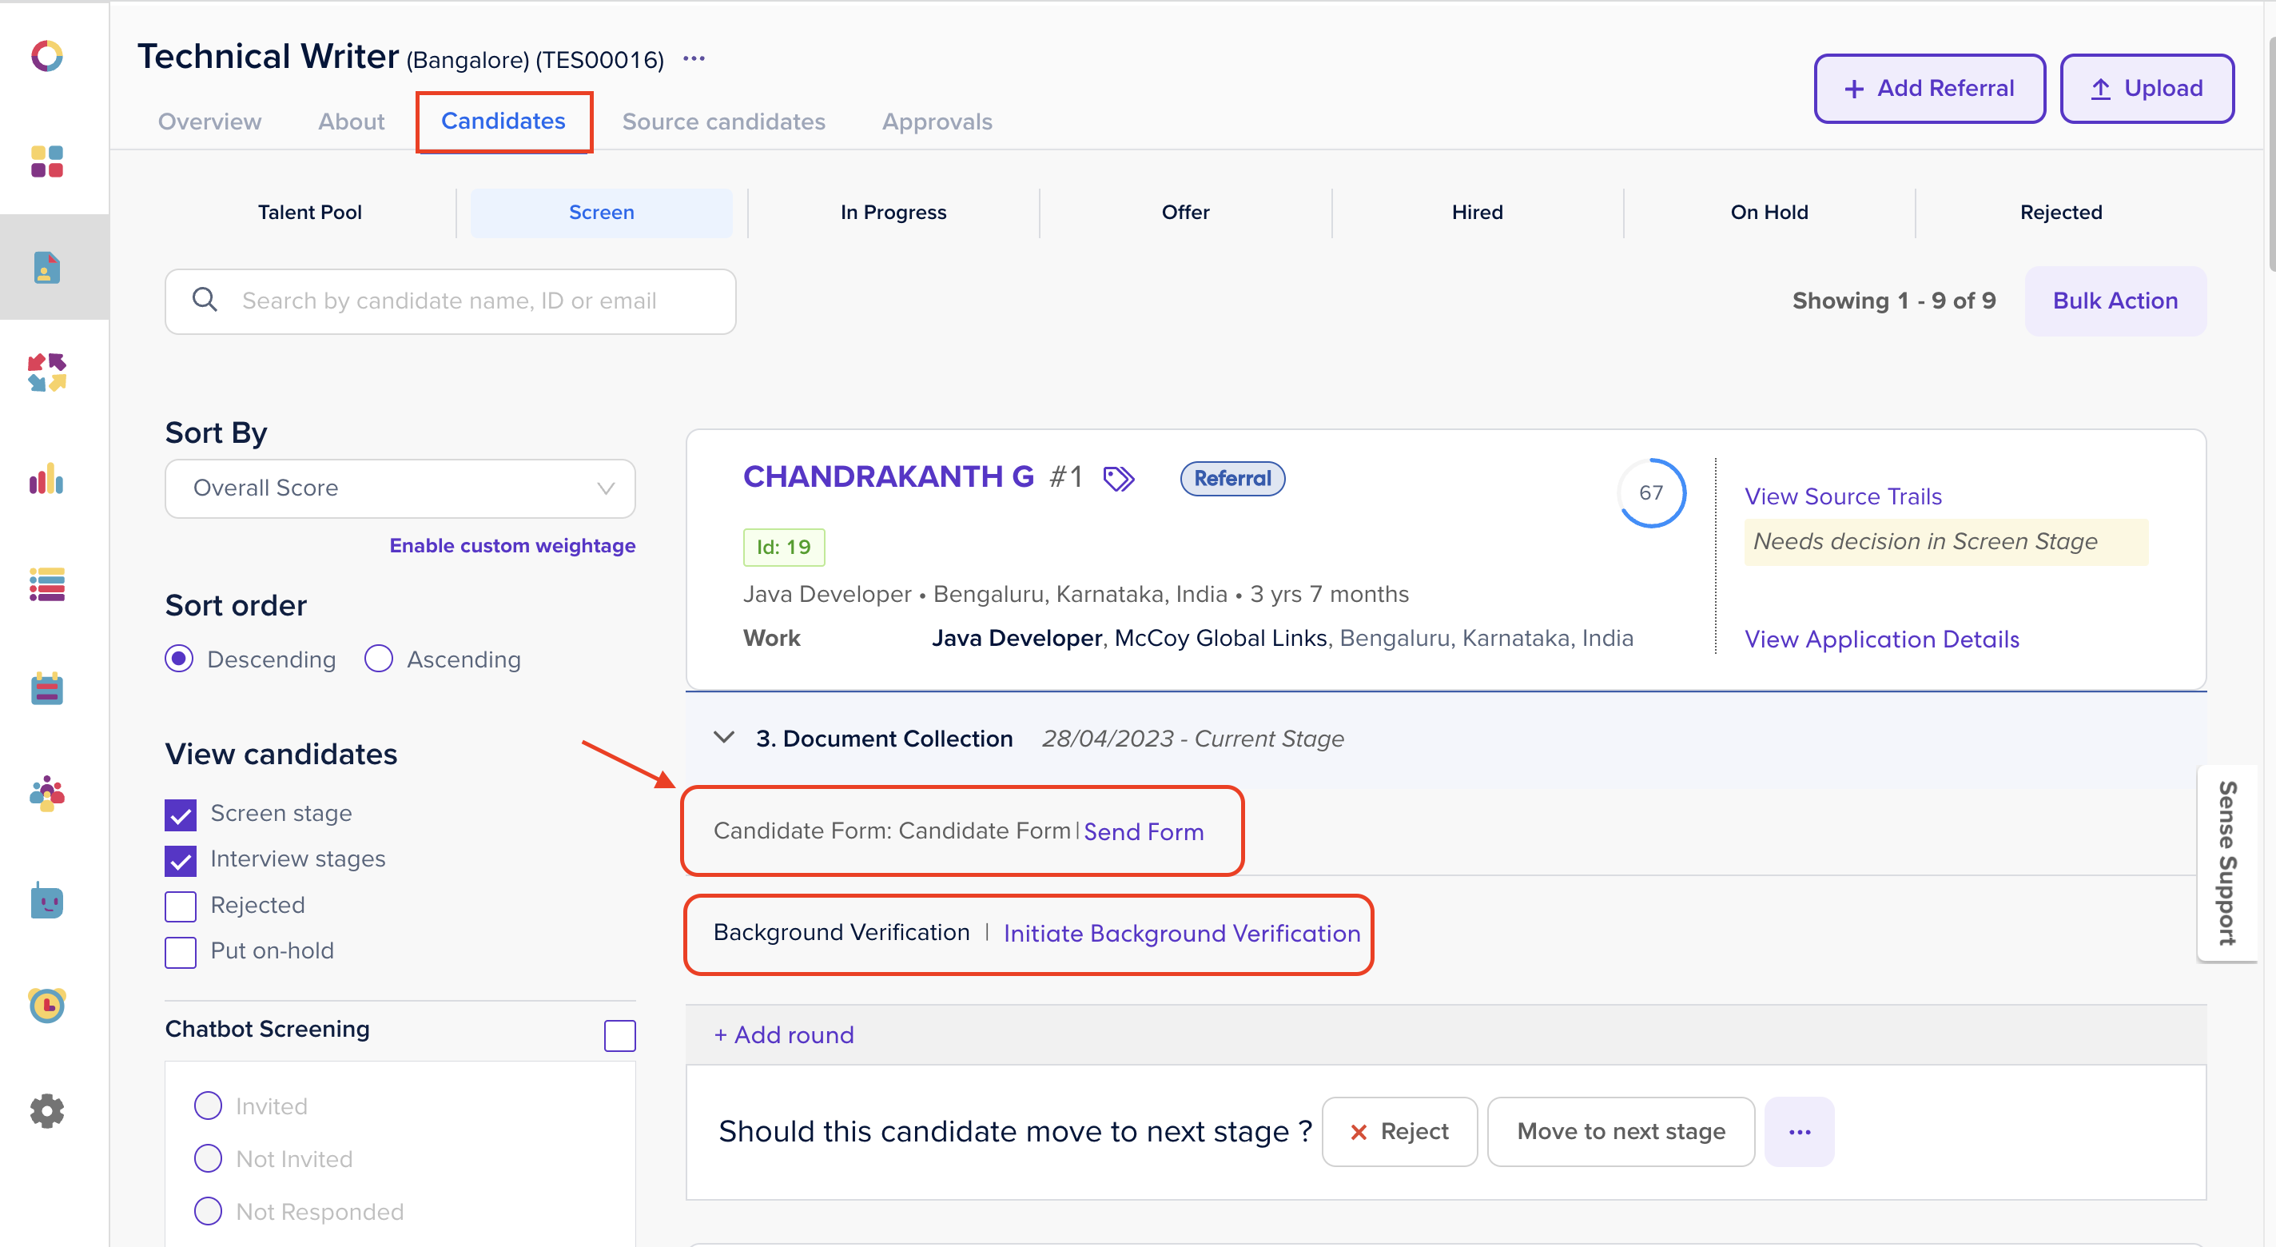Switch to the About tab

tap(351, 122)
